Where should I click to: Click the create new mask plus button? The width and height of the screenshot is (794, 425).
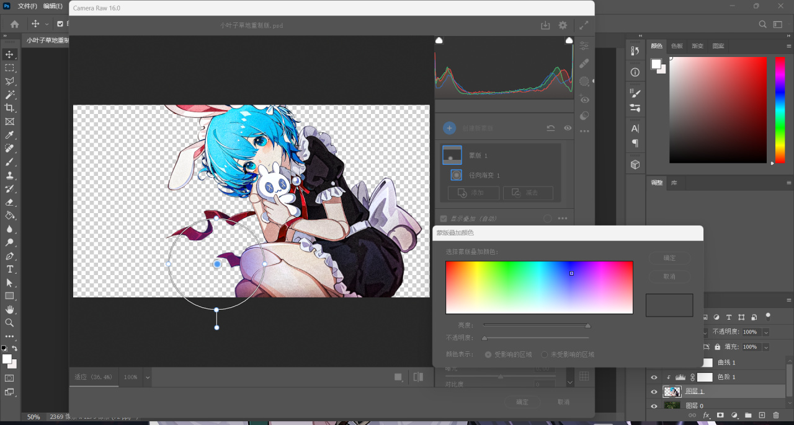click(449, 128)
